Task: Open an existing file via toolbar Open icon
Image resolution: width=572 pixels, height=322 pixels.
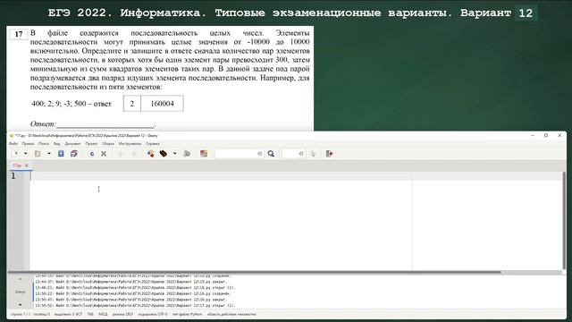Action: 38,154
